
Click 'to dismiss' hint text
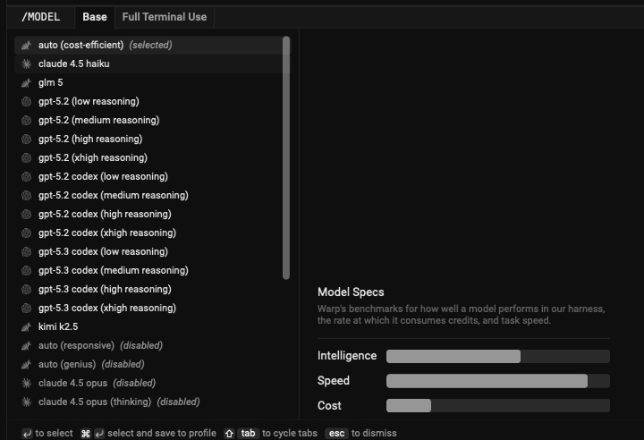374,434
